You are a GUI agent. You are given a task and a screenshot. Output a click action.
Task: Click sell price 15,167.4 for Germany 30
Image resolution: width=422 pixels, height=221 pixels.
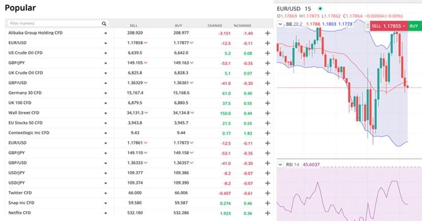[x=135, y=93]
